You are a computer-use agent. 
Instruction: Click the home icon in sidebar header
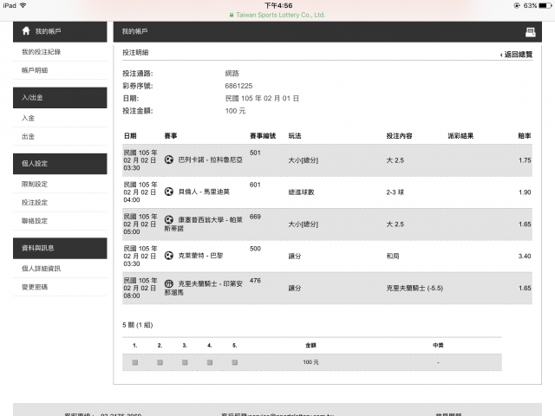[x=26, y=31]
